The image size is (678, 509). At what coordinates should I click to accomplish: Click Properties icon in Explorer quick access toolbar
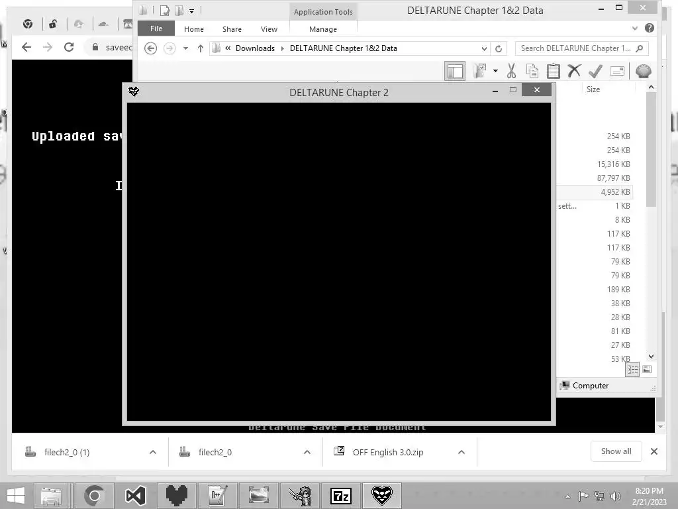[x=164, y=11]
